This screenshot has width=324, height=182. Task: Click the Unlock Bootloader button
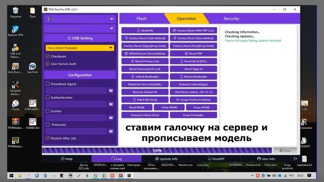[x=145, y=76]
